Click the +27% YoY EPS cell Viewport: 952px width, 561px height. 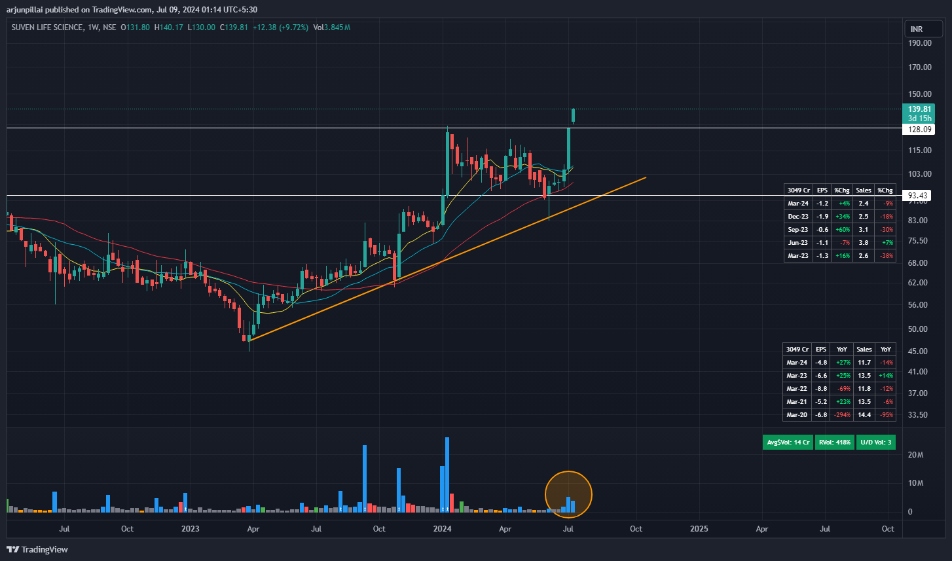pyautogui.click(x=842, y=362)
